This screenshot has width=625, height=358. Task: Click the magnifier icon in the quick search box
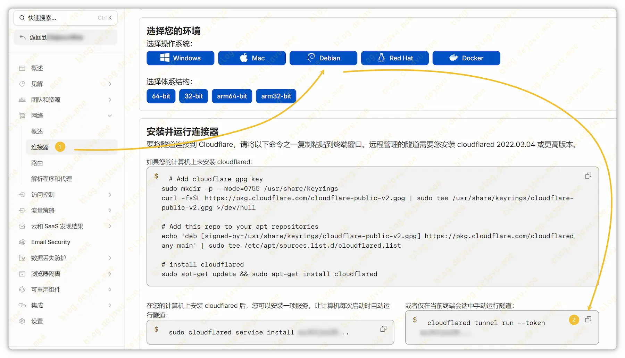(x=22, y=18)
